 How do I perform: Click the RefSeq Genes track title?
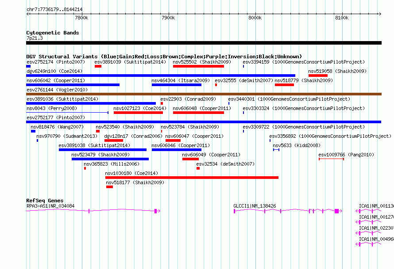pos(45,201)
